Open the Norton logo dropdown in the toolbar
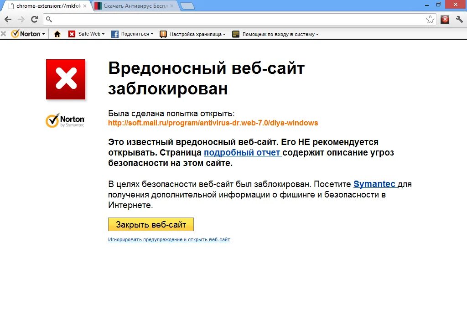Image resolution: width=467 pixels, height=332 pixels. coord(28,34)
